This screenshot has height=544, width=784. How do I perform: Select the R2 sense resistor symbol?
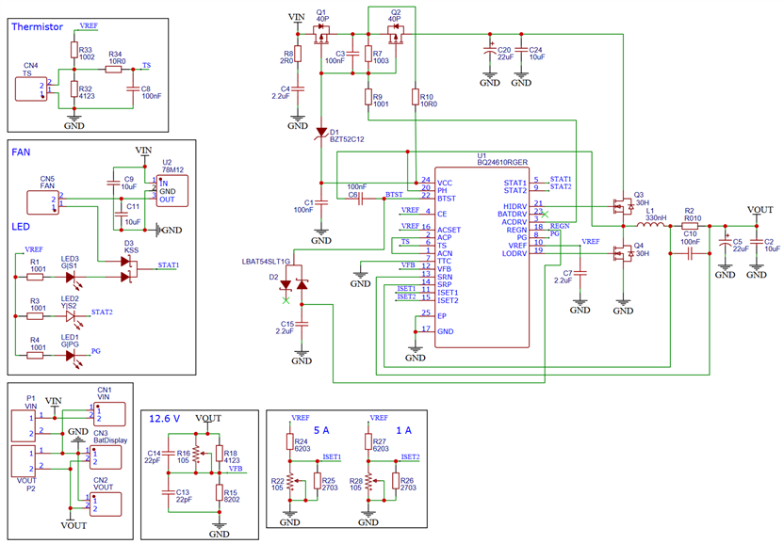(690, 226)
